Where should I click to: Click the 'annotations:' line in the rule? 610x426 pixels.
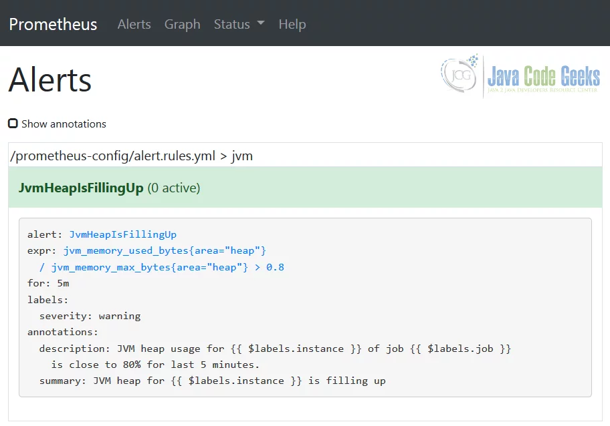(63, 332)
